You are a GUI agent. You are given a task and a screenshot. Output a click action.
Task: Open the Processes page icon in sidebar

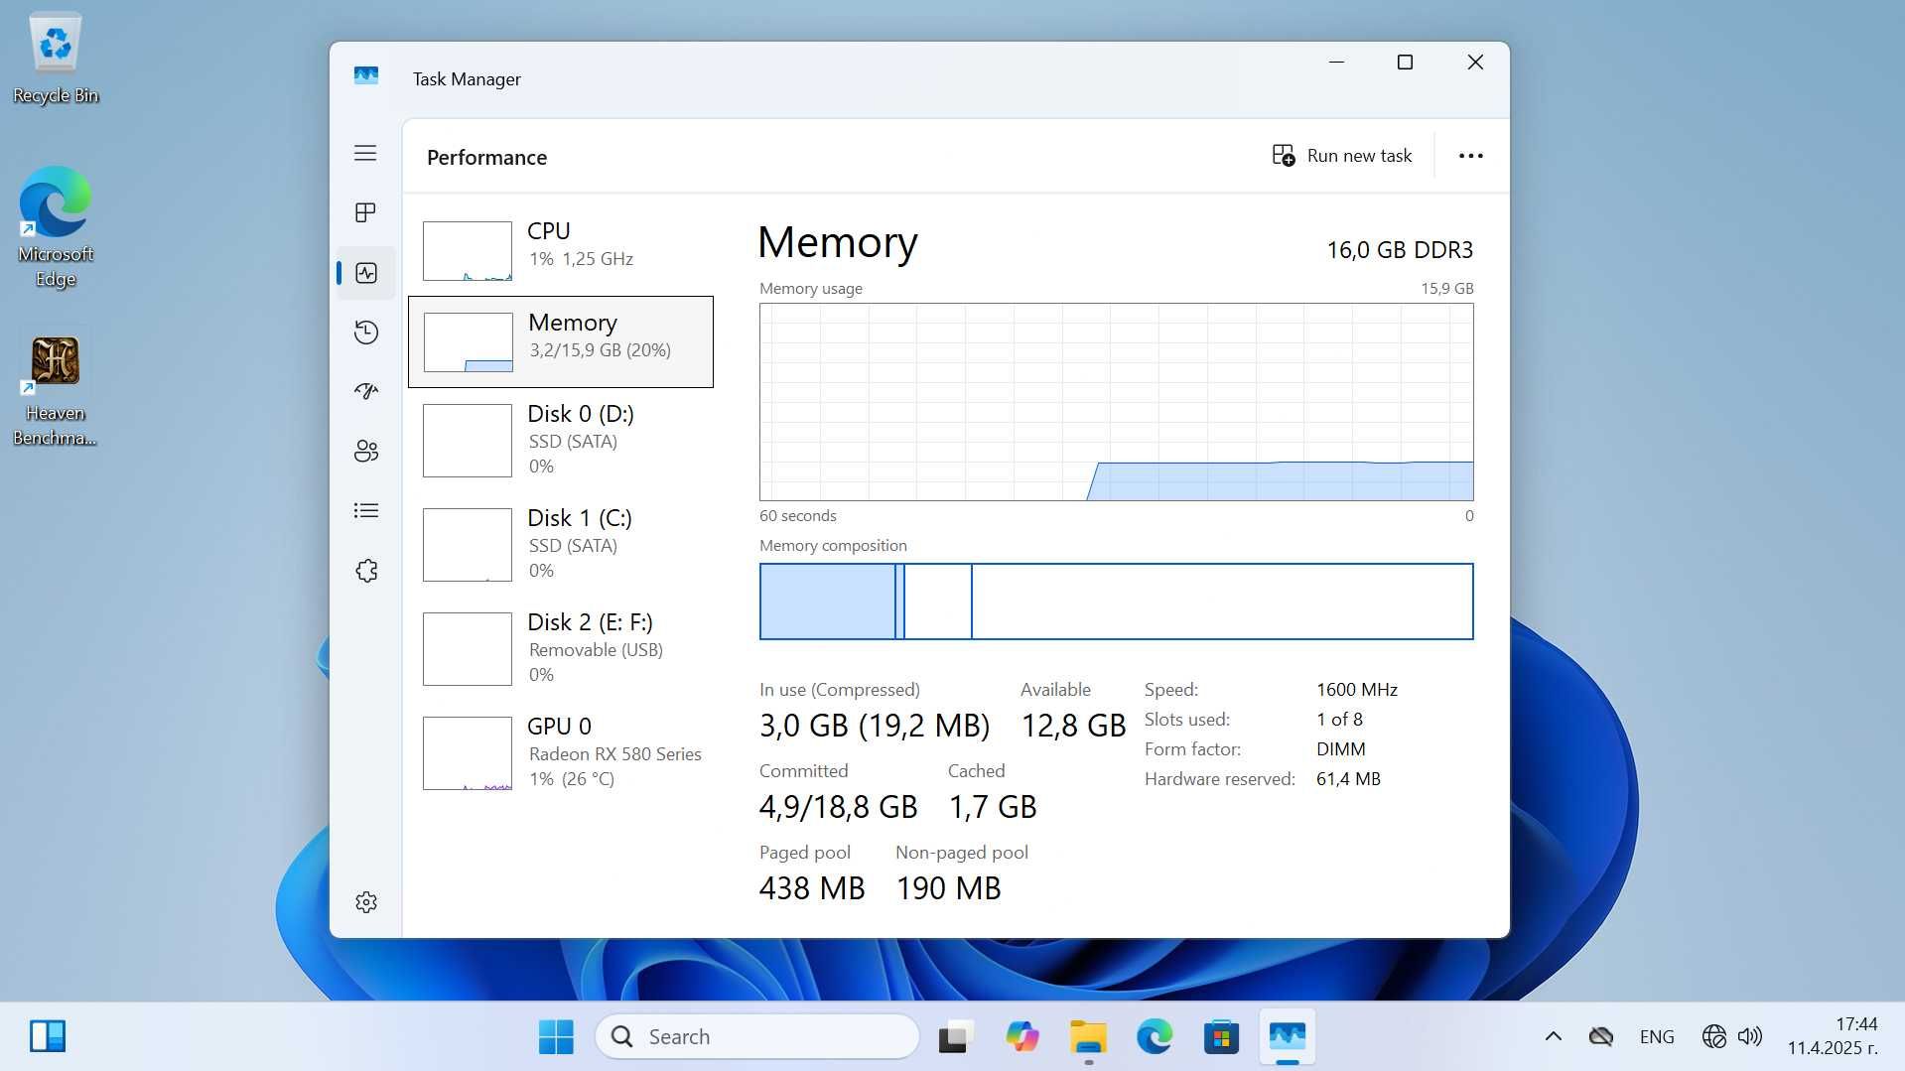click(x=365, y=212)
